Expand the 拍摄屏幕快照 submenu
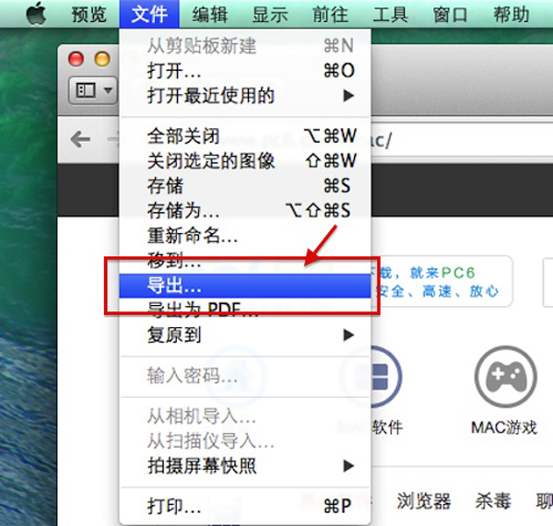553x526 pixels. click(x=245, y=466)
